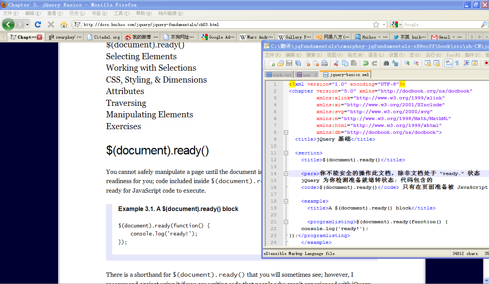Collapse the section fold marker at line 11

pyautogui.click(x=285, y=153)
